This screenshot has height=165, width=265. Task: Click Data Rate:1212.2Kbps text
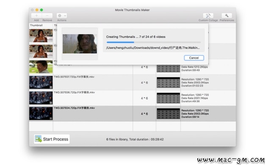195,67
